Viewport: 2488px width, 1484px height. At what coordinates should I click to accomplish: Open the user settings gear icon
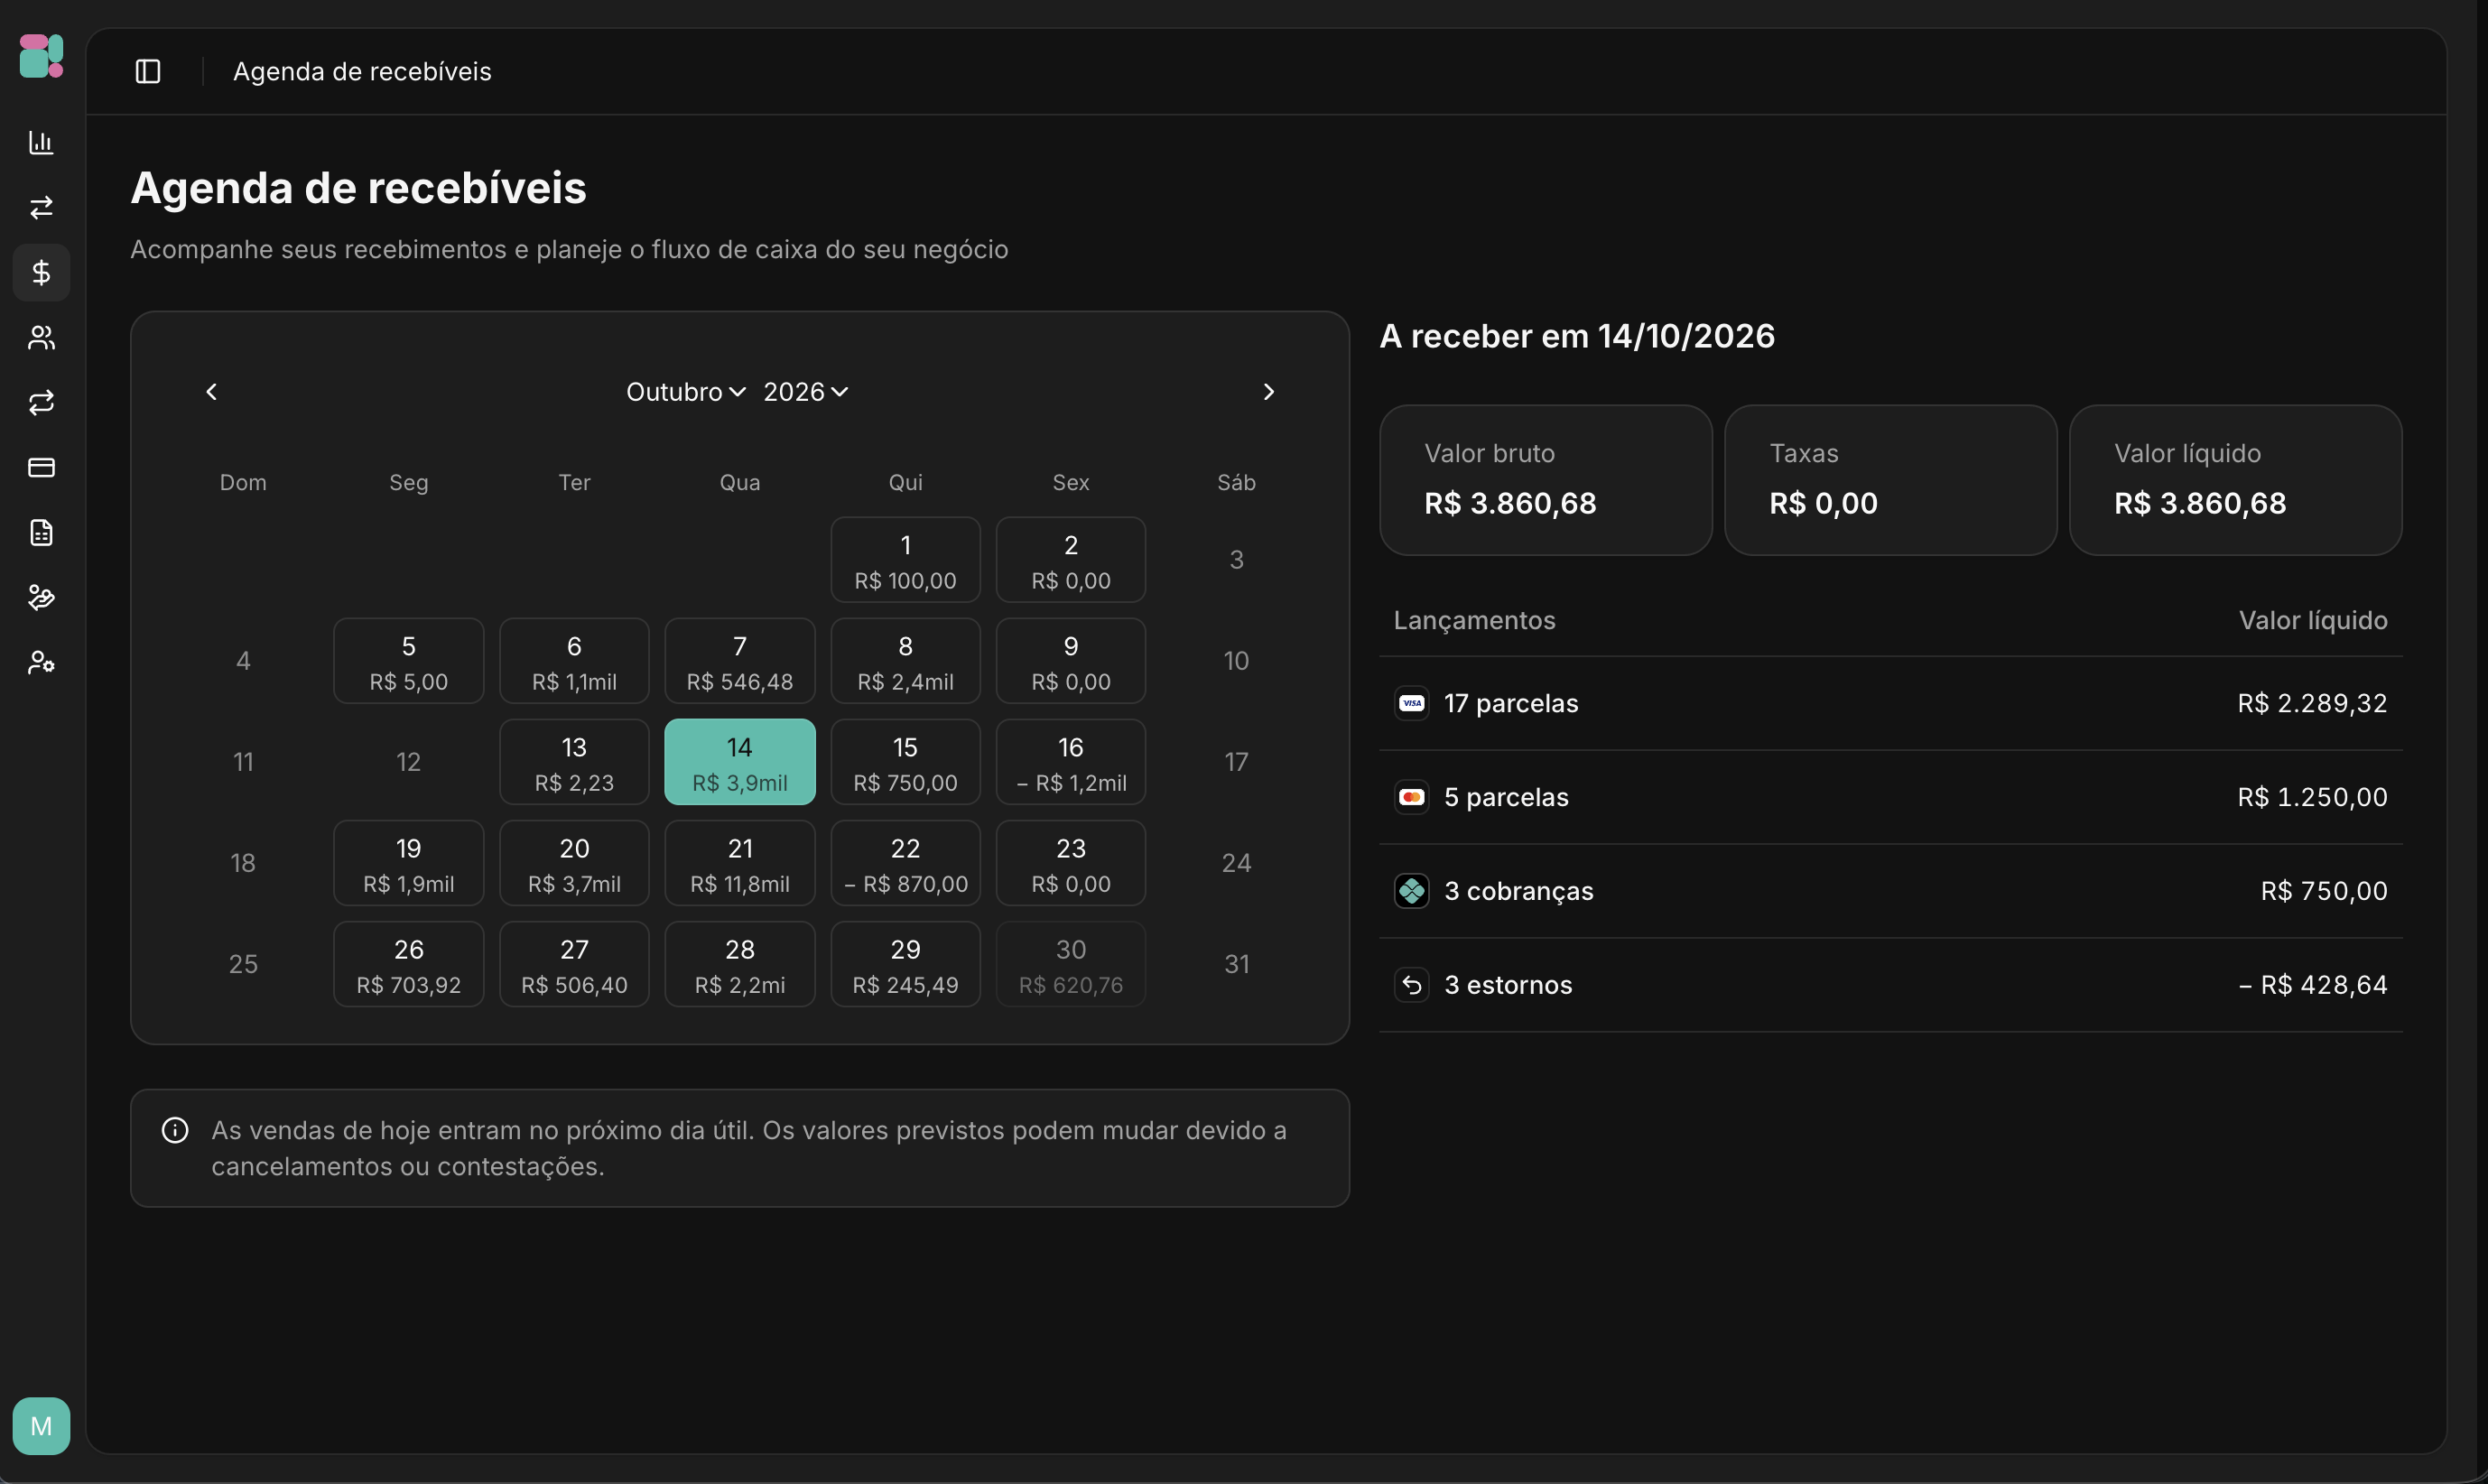[x=41, y=662]
